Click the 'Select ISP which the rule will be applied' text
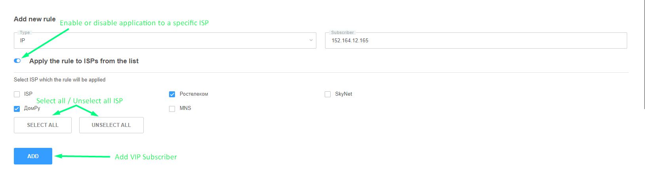The image size is (645, 170). (59, 79)
